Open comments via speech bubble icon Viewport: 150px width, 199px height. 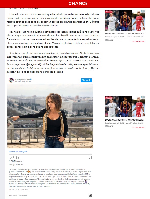tap(15, 157)
